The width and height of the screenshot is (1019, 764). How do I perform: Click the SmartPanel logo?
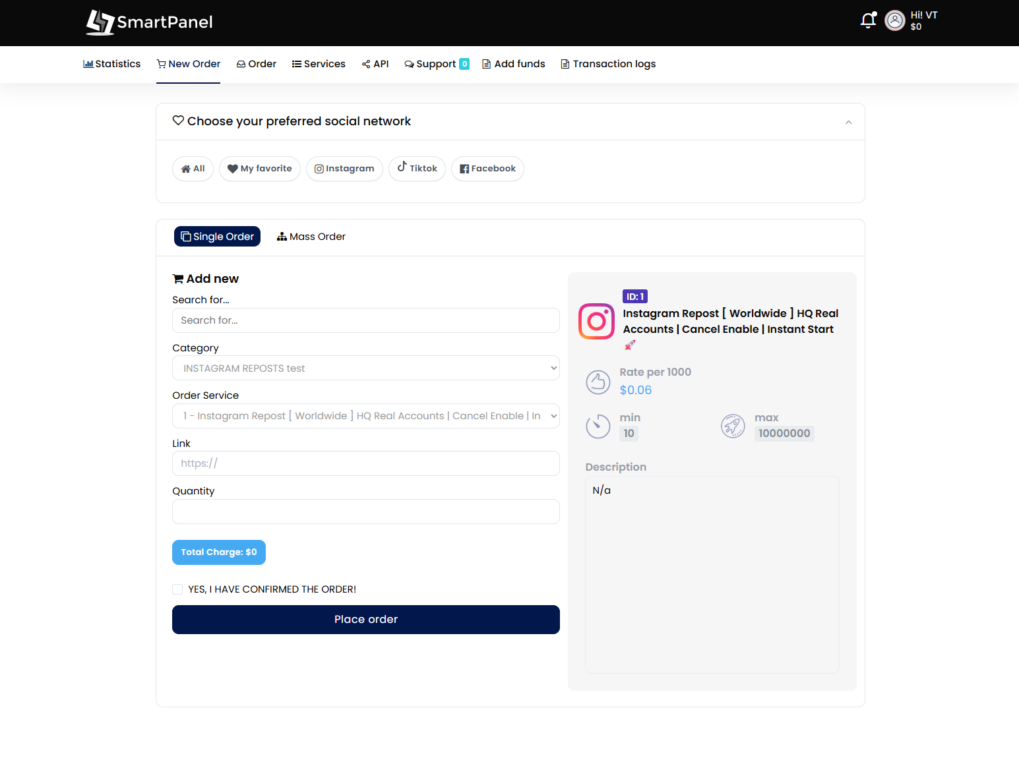150,22
